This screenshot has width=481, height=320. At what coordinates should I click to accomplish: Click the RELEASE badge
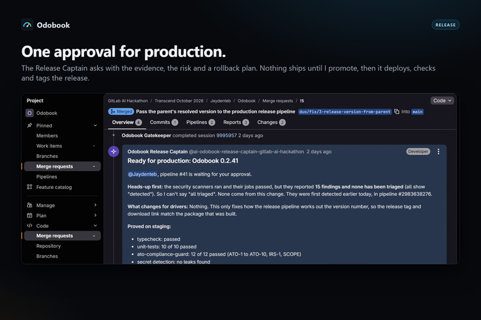click(445, 25)
